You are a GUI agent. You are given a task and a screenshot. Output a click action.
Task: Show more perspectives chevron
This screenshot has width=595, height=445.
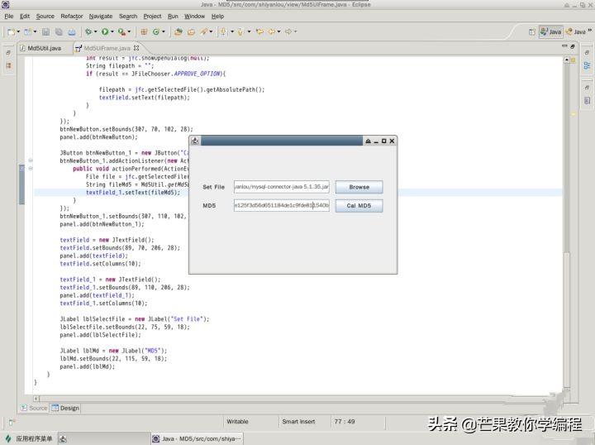[590, 30]
